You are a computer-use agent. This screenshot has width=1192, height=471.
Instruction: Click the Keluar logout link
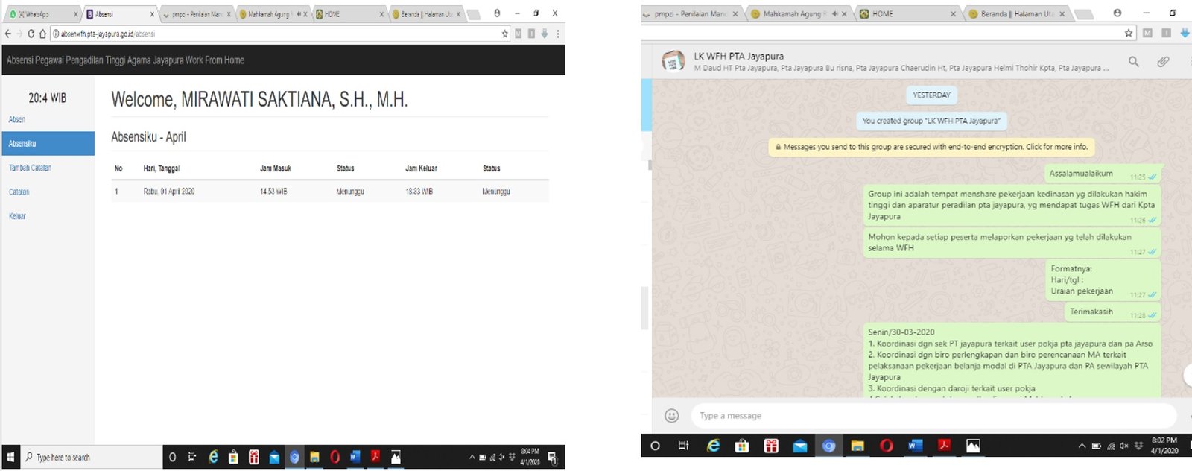click(x=17, y=216)
